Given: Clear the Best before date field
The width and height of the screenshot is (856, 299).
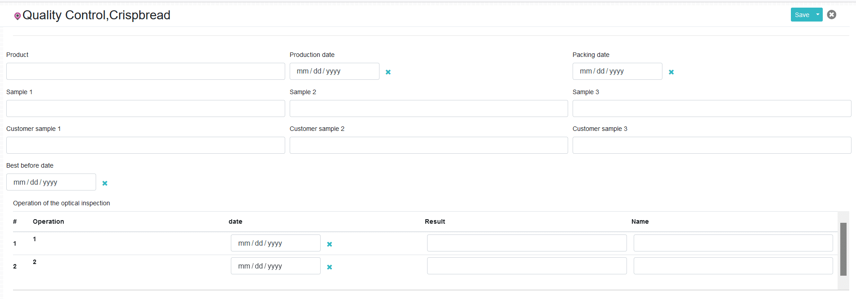Looking at the screenshot, I should 105,183.
